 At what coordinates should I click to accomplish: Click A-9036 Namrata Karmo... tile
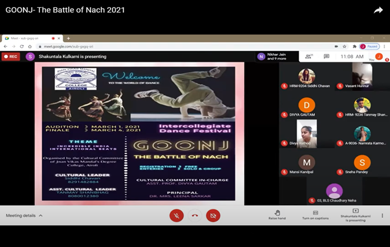tap(362, 134)
